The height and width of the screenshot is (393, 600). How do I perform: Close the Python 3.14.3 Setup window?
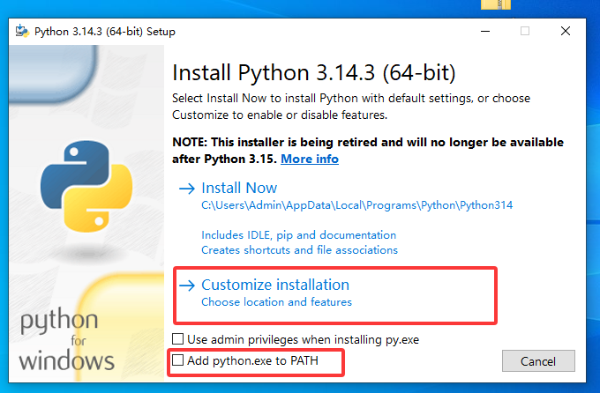566,32
